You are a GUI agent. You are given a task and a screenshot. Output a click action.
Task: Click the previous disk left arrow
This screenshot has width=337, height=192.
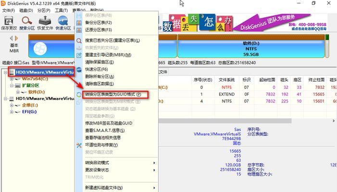pyautogui.click(x=11, y=38)
